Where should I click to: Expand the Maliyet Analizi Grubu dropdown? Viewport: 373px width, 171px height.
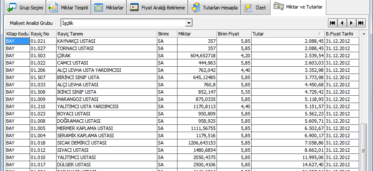[188, 23]
